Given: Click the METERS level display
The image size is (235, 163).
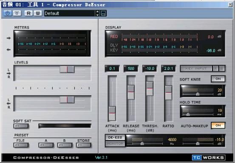Looking at the screenshot, I should pyautogui.click(x=52, y=43).
